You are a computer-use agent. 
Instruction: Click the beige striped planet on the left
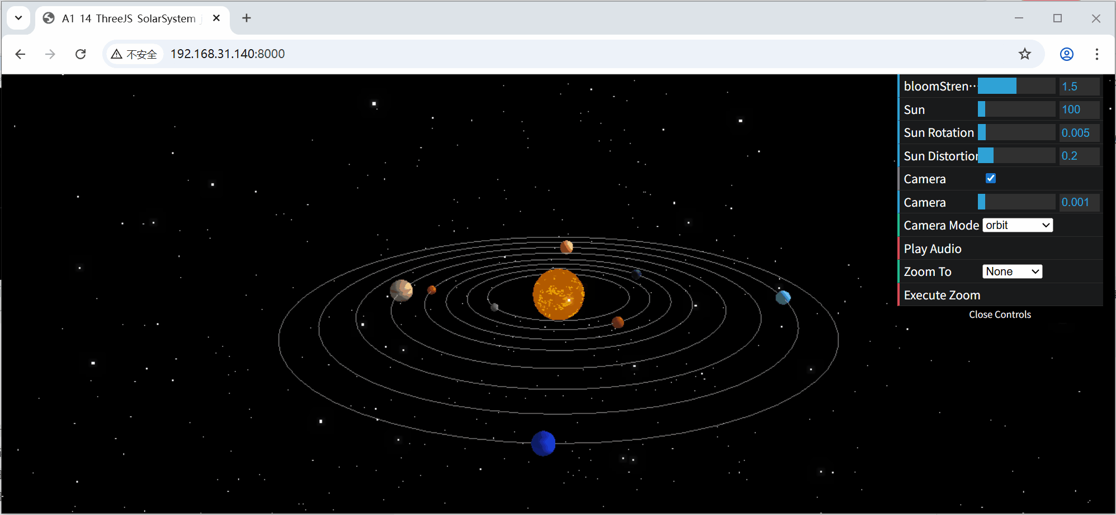click(x=401, y=290)
